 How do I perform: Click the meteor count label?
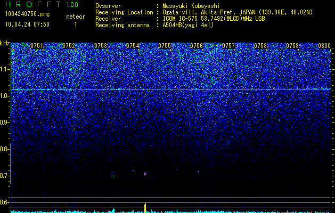[x=76, y=17]
